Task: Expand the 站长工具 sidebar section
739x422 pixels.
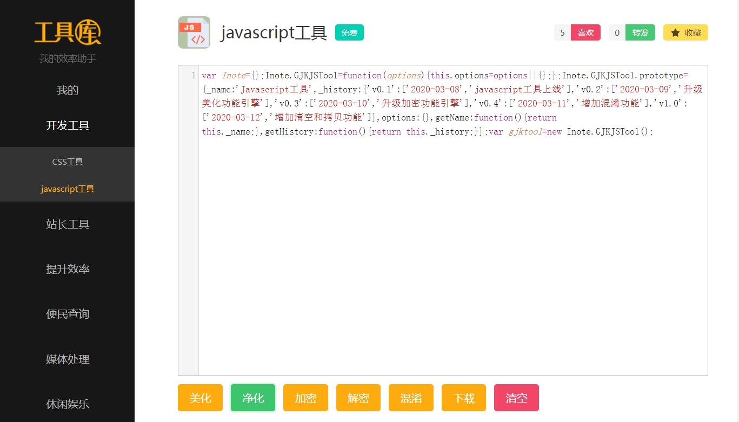Action: 68,224
